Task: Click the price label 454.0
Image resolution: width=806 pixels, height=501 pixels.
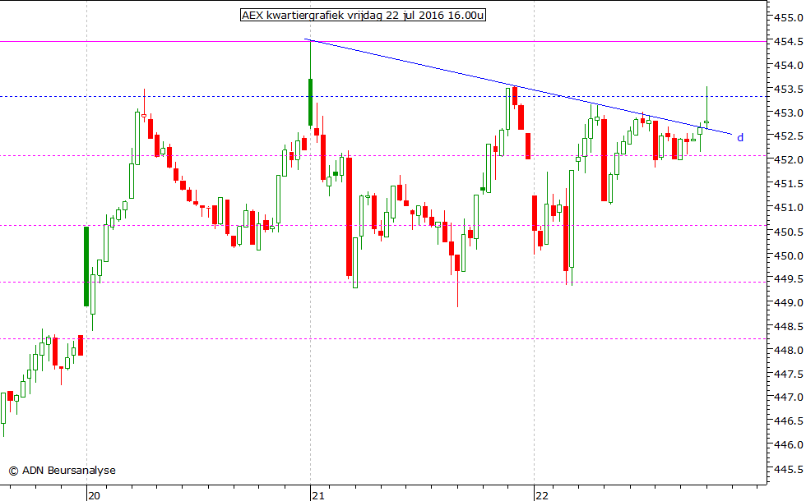Action: [789, 65]
